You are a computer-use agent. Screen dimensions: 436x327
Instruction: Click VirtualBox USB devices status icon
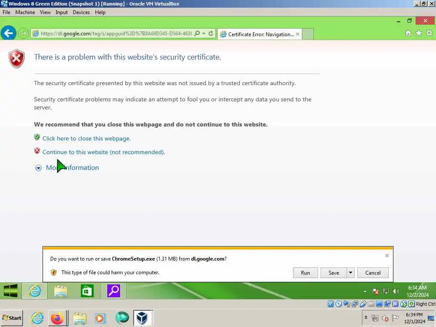click(363, 304)
